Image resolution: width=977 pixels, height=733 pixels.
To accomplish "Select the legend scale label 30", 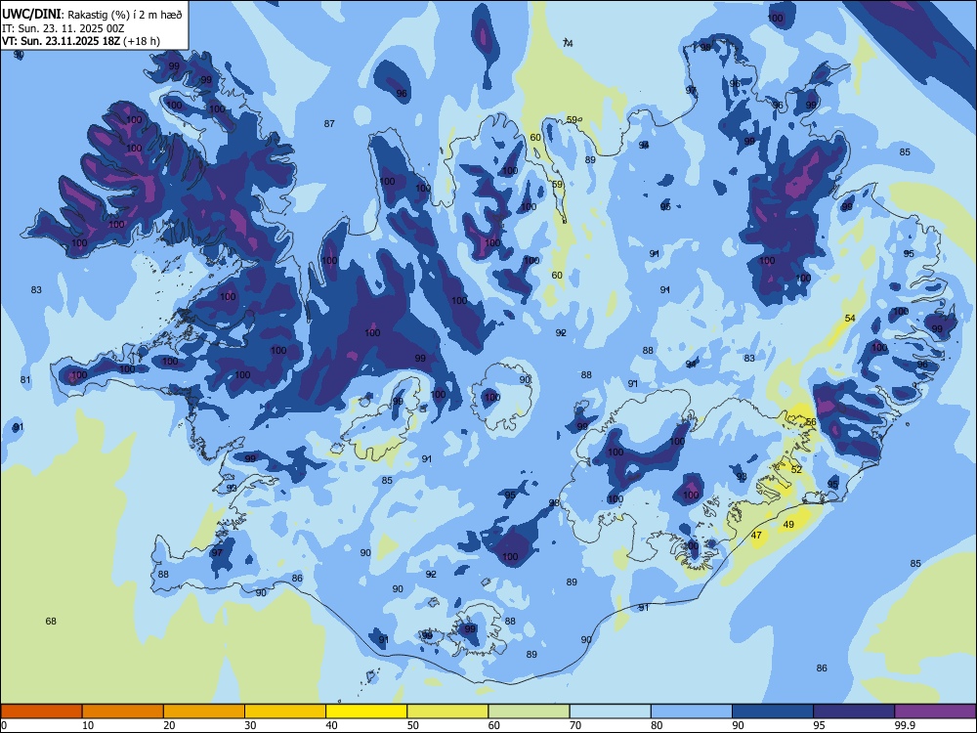I will 250,725.
